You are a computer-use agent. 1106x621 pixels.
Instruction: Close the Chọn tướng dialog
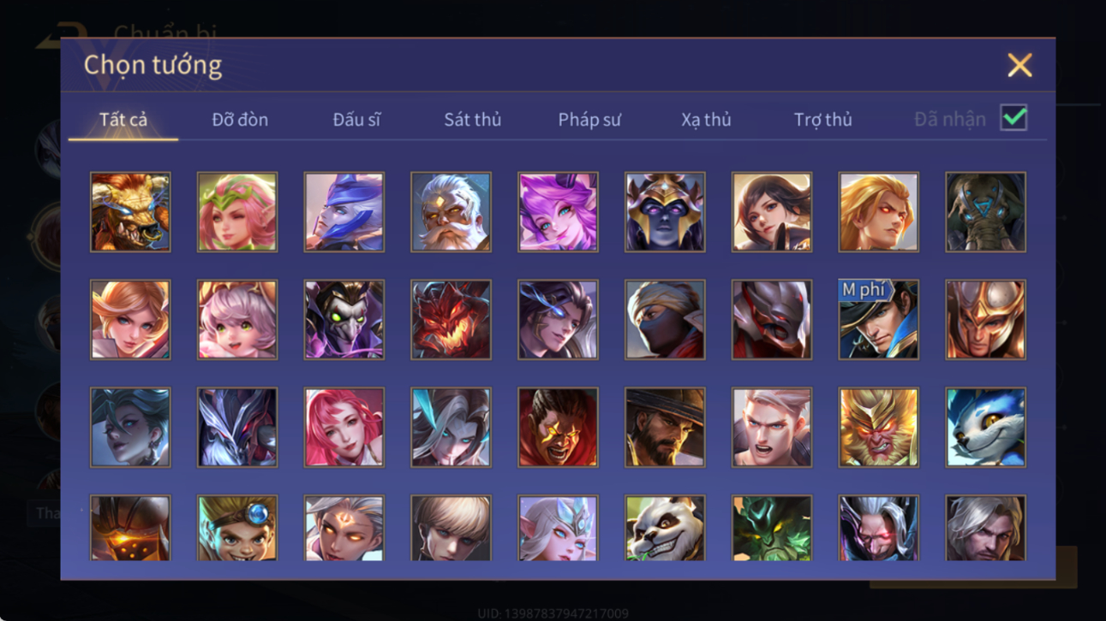pyautogui.click(x=1019, y=65)
